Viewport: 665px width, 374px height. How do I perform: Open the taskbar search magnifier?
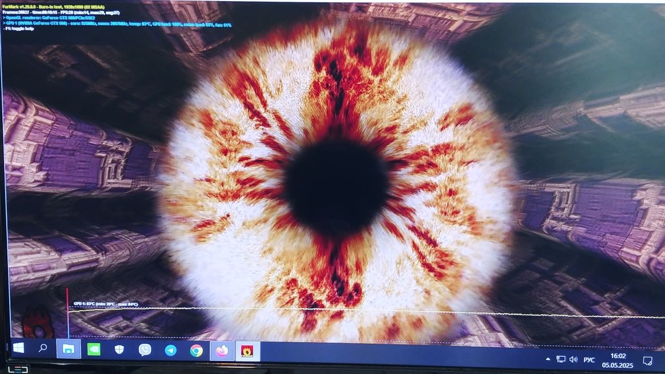pos(43,348)
